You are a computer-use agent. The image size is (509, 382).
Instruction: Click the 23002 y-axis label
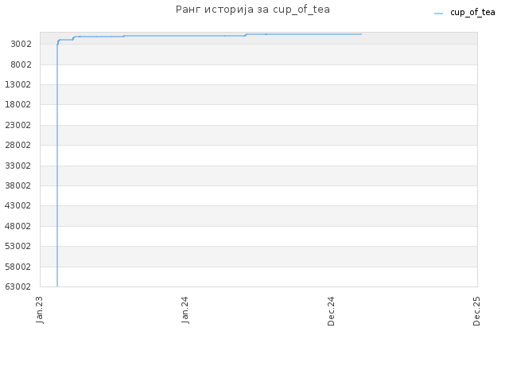click(18, 125)
